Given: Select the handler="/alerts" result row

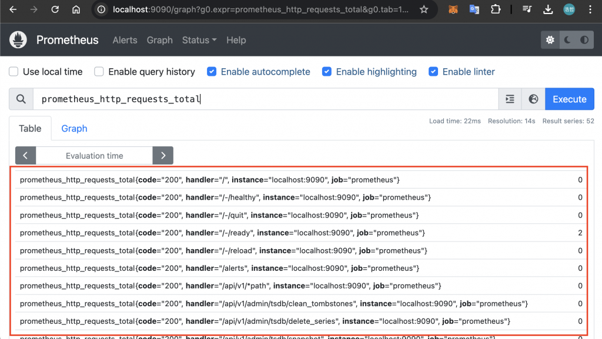Looking at the screenshot, I should [301, 268].
